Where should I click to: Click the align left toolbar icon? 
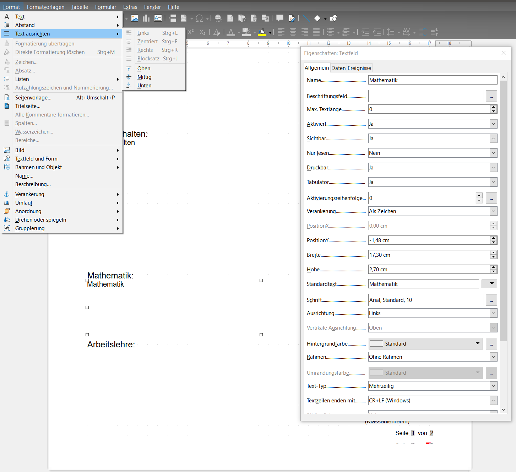coord(281,32)
